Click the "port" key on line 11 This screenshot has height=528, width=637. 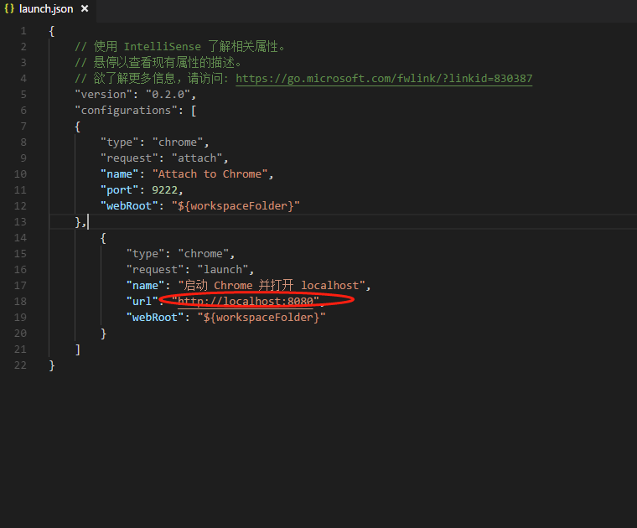pos(119,190)
